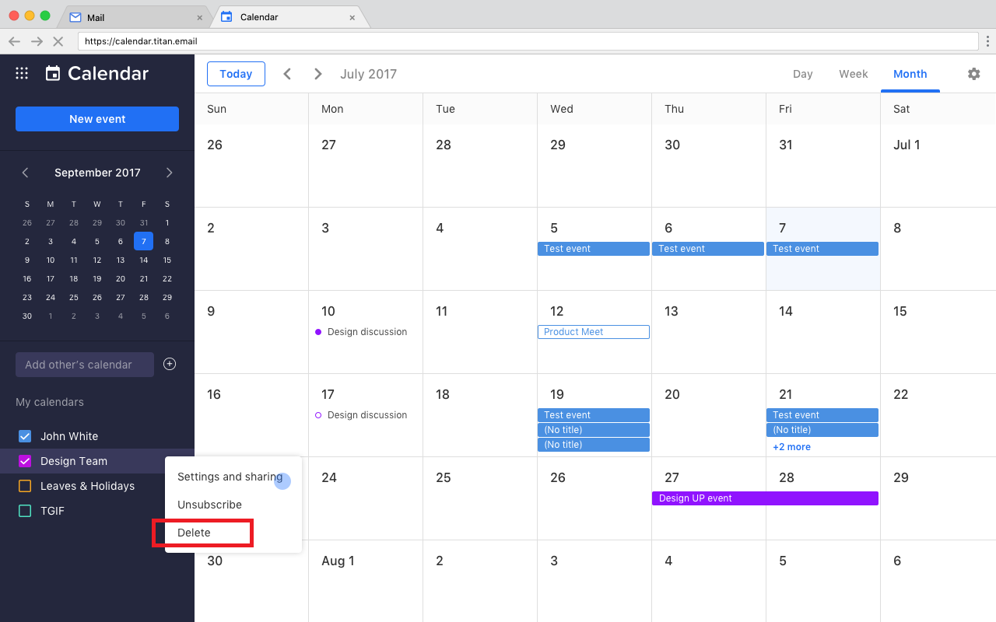Open Design discussion event on 10th

(361, 332)
